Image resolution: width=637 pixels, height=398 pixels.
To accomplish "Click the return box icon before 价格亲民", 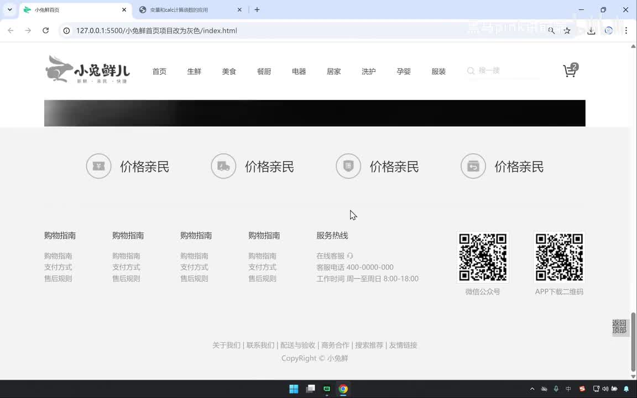I will click(473, 166).
